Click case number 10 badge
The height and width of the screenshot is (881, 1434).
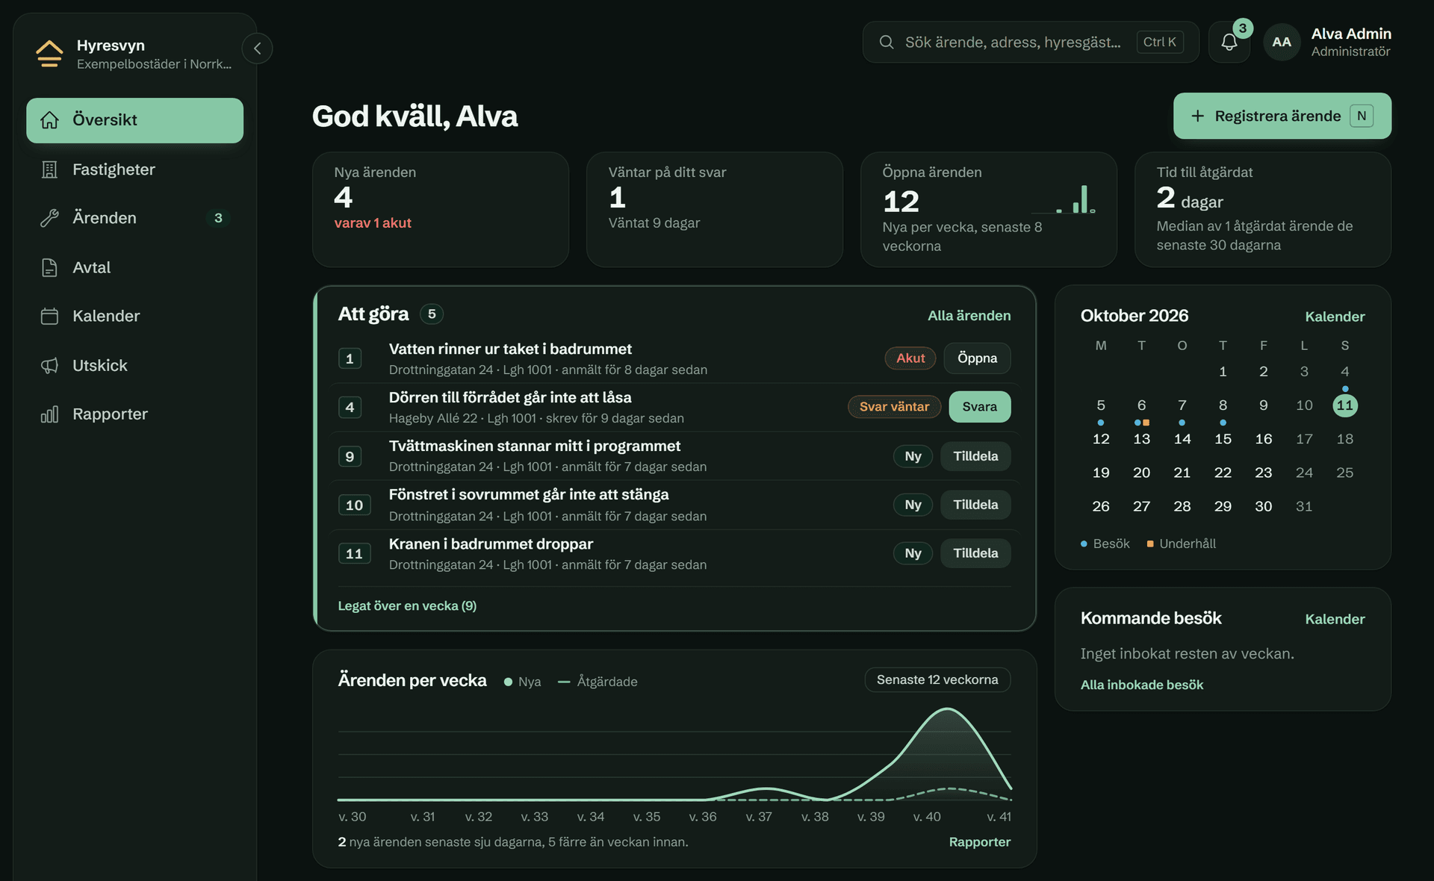click(x=354, y=505)
